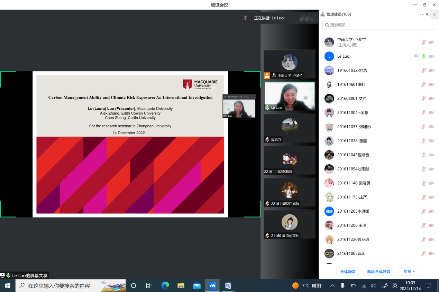The height and width of the screenshot is (292, 439).
Task: Click the 管理成员(105) panel title
Action: click(338, 14)
